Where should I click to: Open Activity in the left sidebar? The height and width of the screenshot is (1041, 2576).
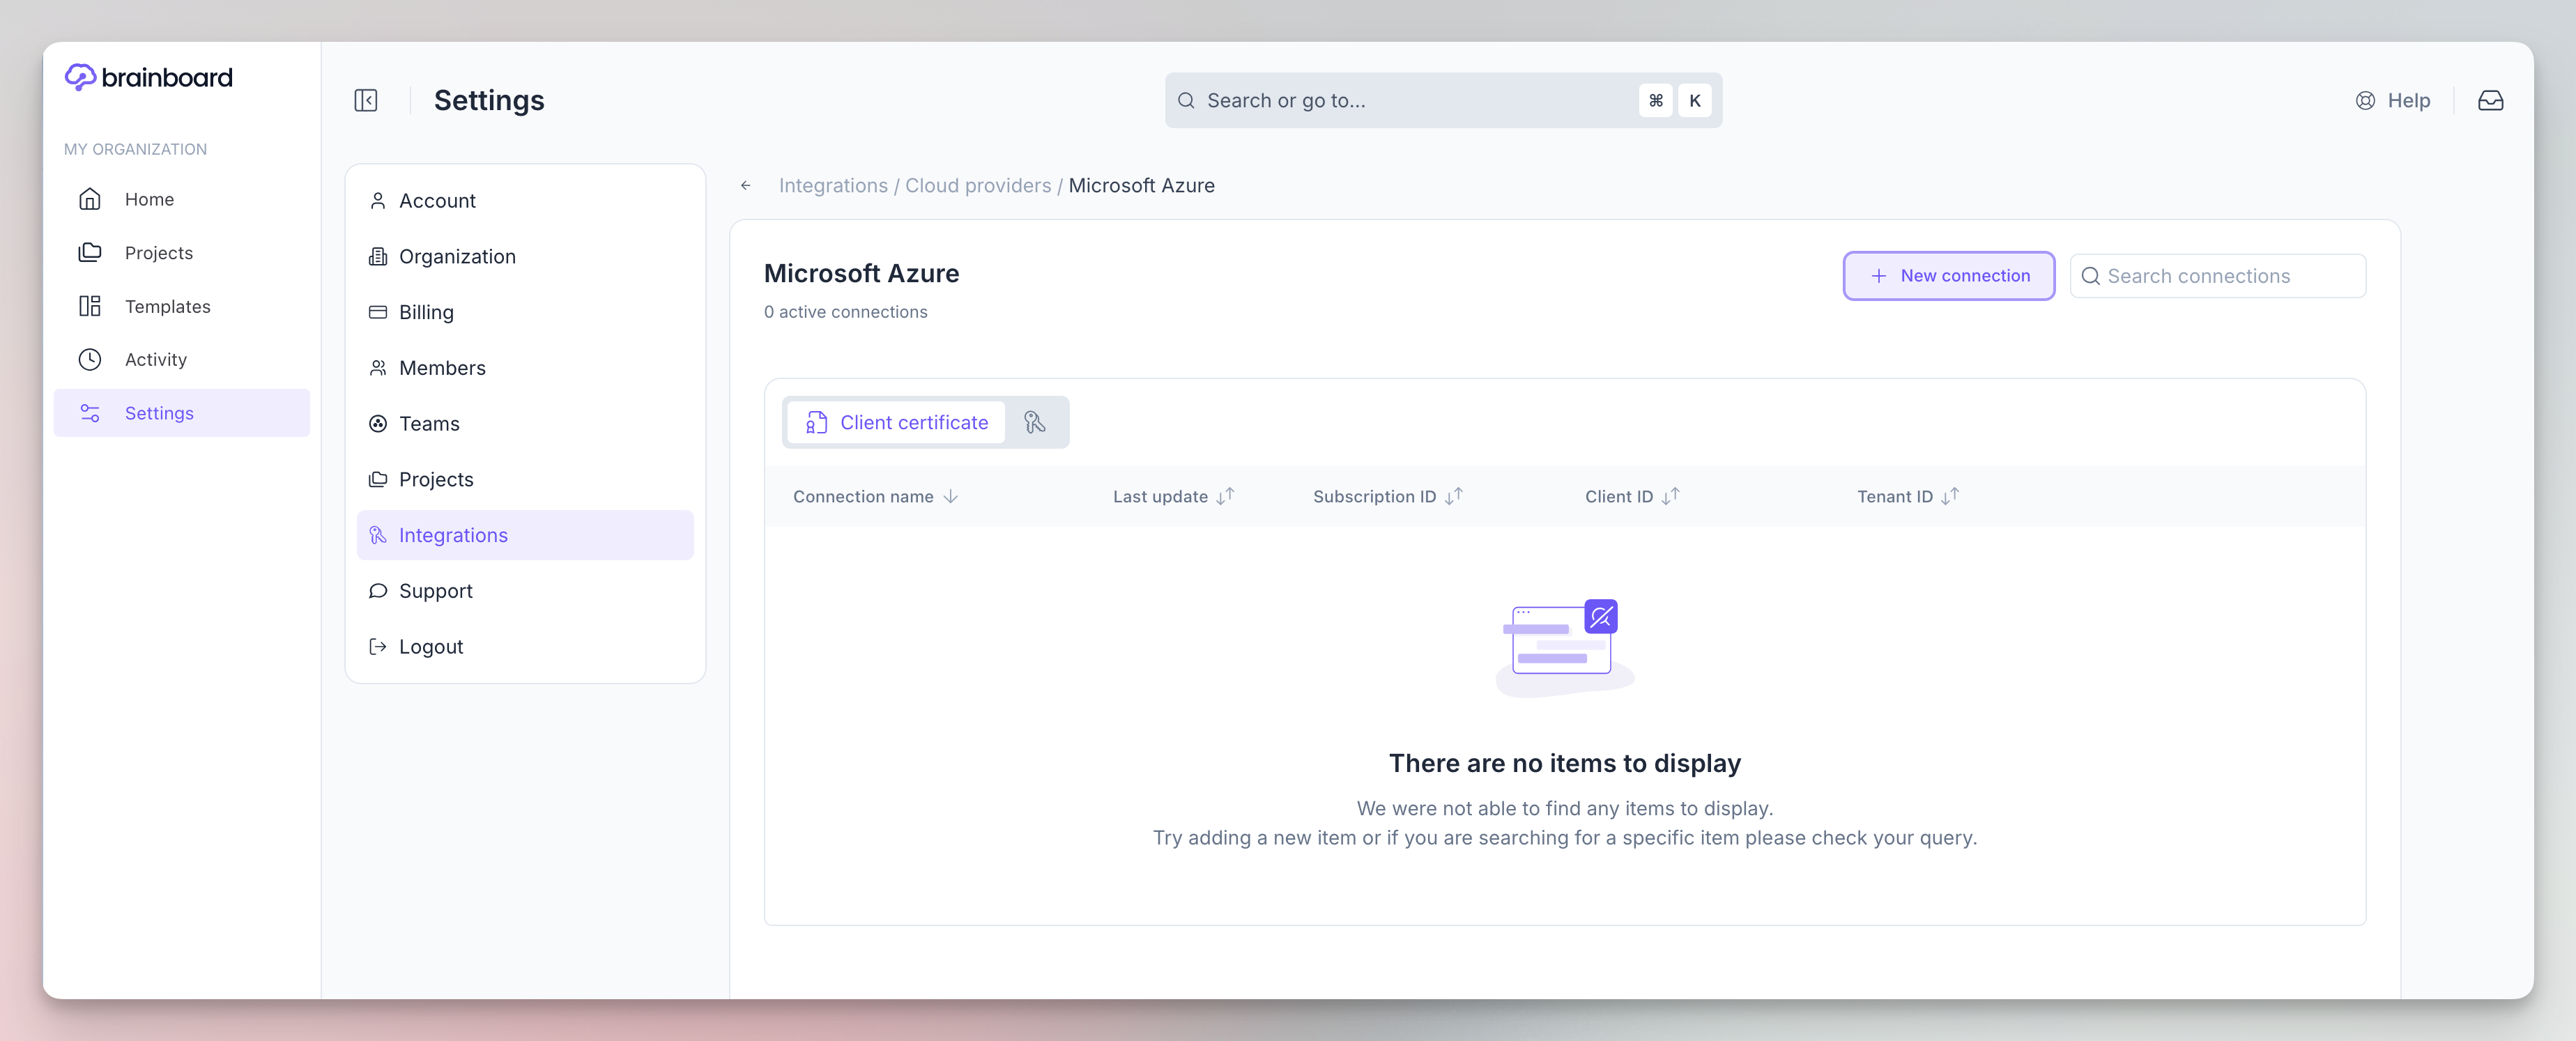pyautogui.click(x=155, y=359)
